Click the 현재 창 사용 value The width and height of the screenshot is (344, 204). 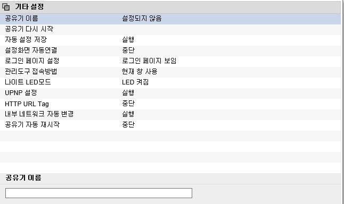tap(140, 72)
